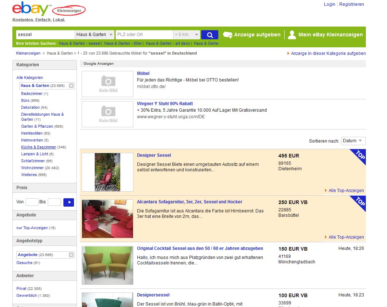This screenshot has height=307, width=387.
Task: Open the Original Cocktail Sessel listing title
Action: [200, 248]
